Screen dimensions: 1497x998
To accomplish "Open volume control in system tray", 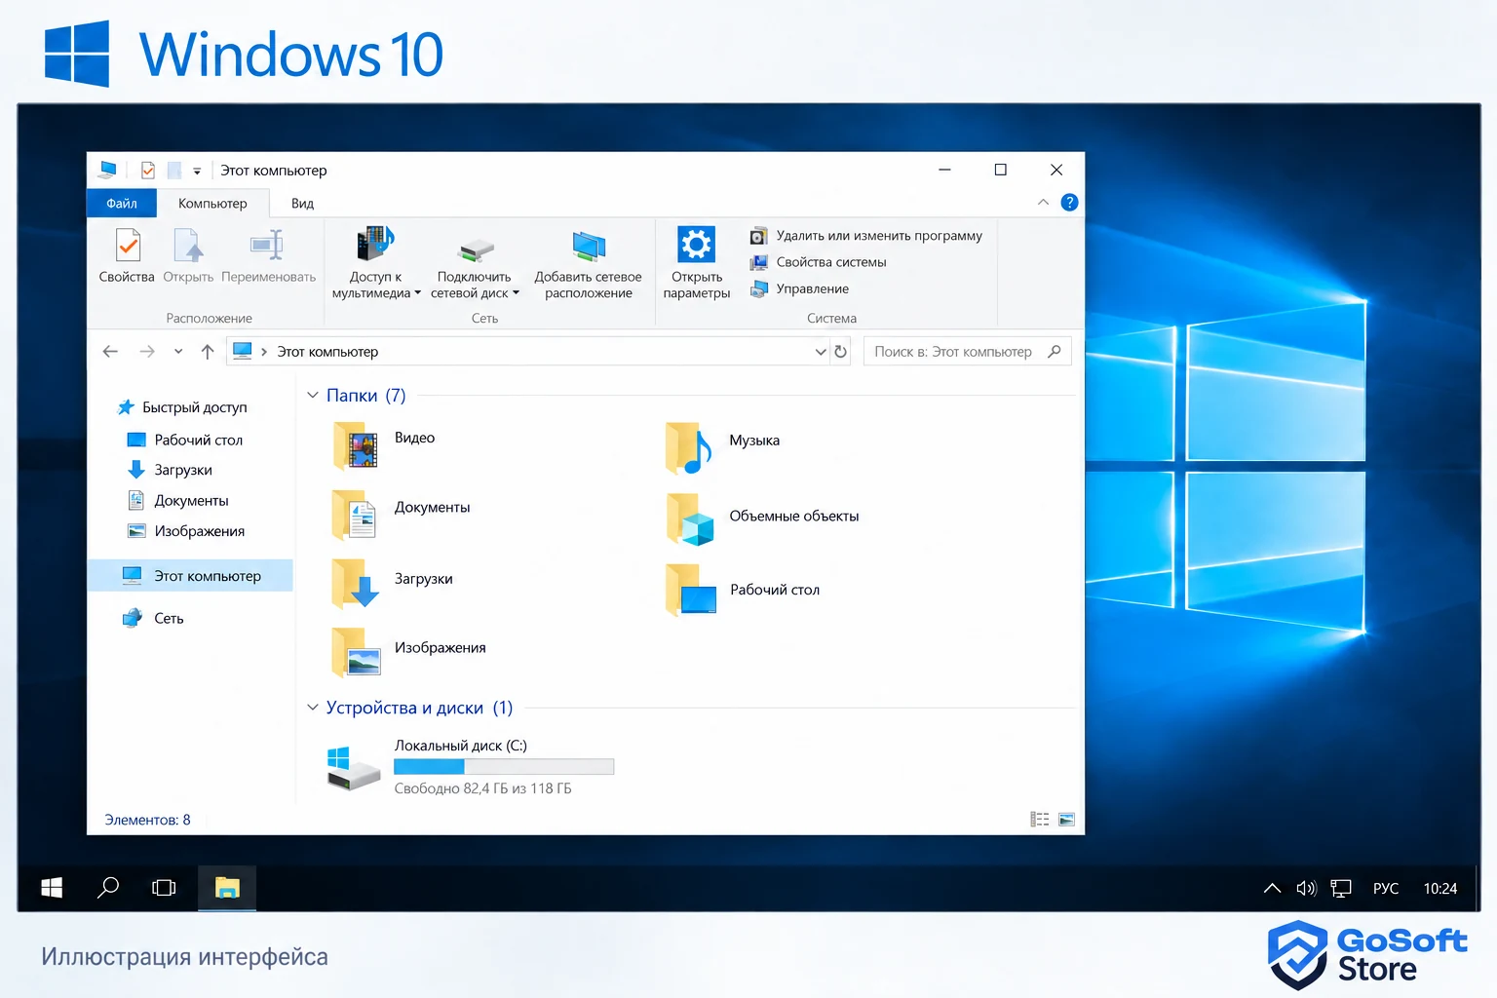I will (1306, 888).
